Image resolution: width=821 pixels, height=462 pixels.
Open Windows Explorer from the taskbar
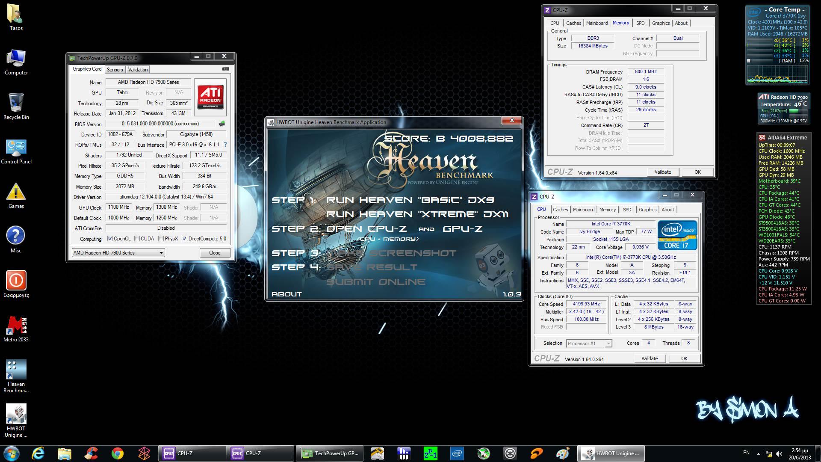tap(65, 453)
